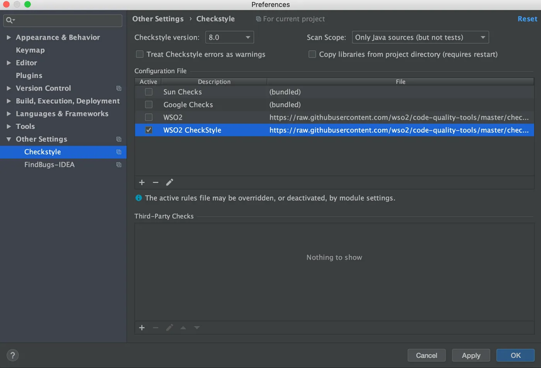Click project-level icon next to Version Control
The width and height of the screenshot is (541, 368).
coord(119,88)
